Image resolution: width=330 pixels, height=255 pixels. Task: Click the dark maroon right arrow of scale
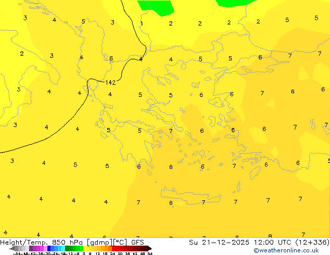(150, 248)
